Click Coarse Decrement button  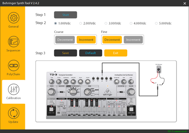point(65,40)
